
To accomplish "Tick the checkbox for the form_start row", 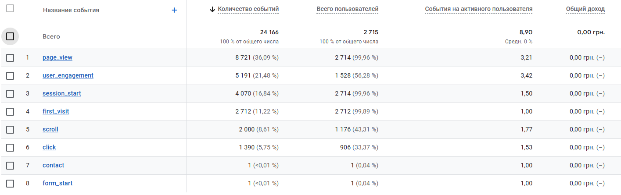I will coord(10,183).
